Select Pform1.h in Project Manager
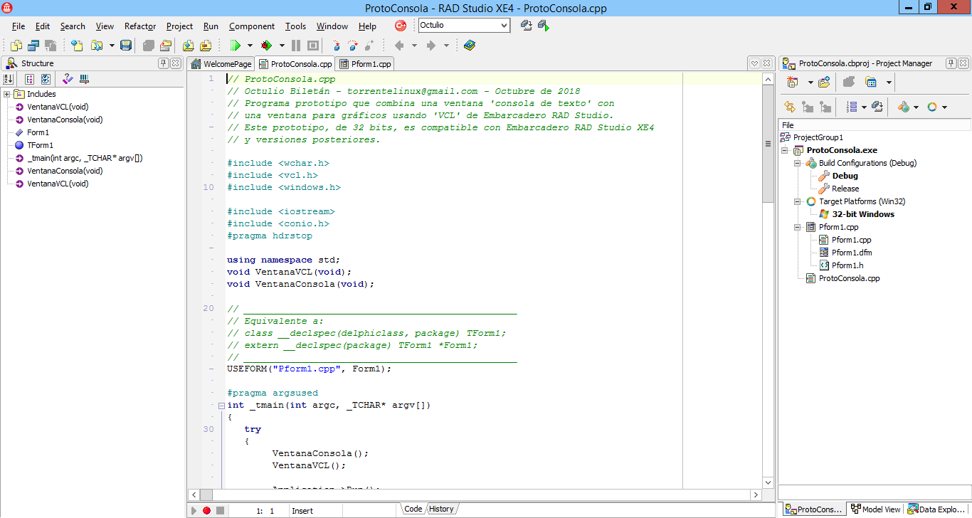 pyautogui.click(x=847, y=265)
